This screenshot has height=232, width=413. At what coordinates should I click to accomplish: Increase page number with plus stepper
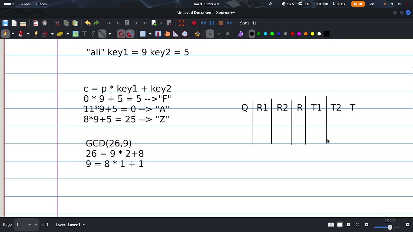click(36, 225)
